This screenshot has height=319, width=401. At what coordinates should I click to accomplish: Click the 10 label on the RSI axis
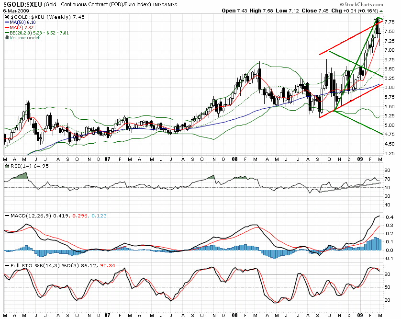coord(388,205)
